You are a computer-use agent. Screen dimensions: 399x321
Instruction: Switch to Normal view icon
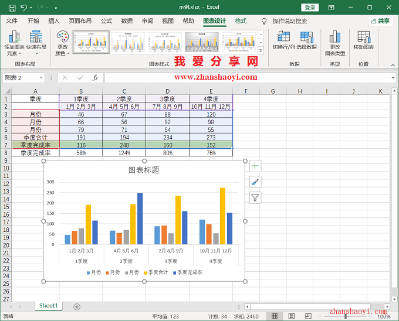[x=275, y=316]
